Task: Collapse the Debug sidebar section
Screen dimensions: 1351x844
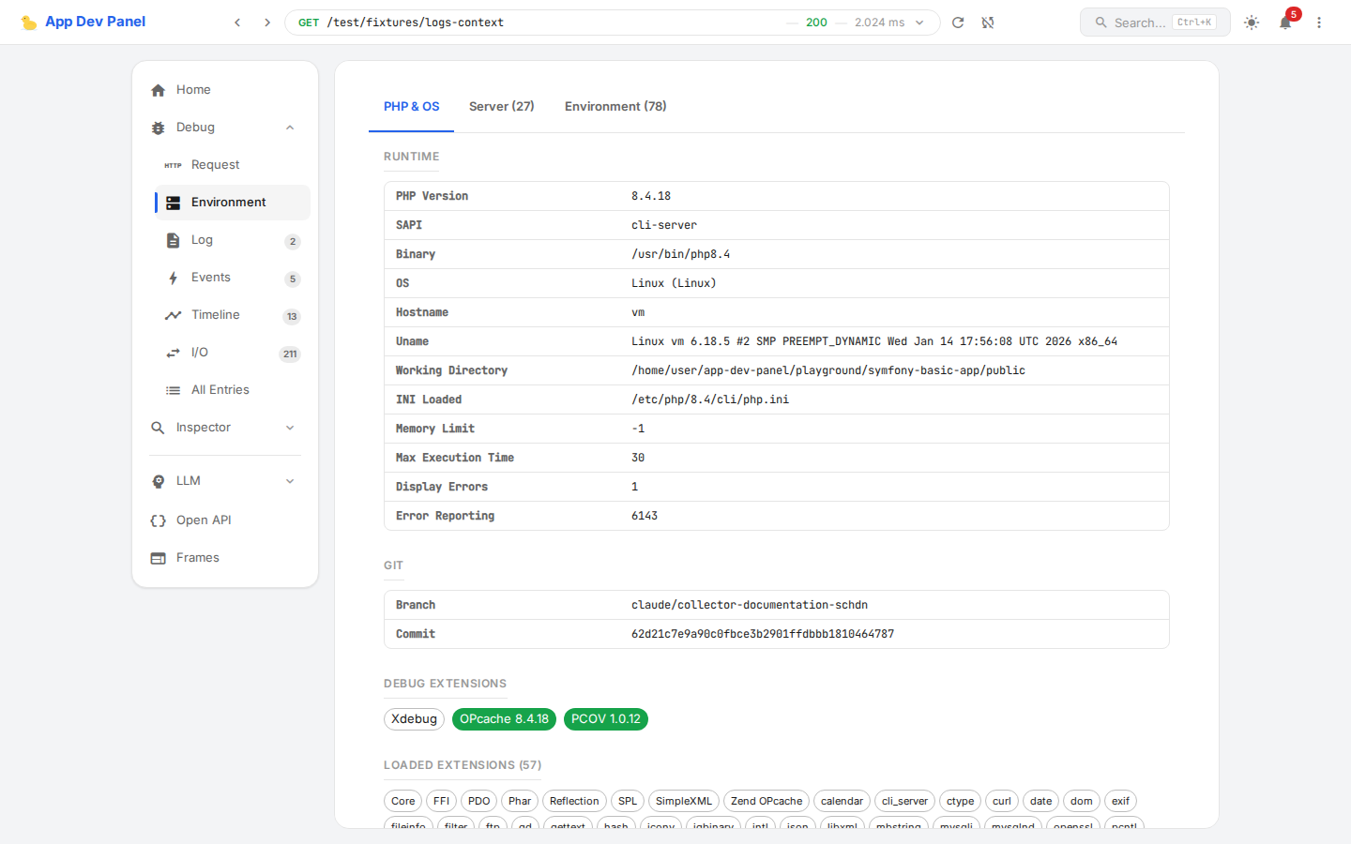Action: (290, 128)
